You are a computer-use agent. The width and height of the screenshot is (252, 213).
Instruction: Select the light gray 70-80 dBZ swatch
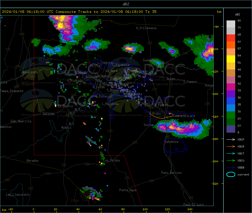click(x=231, y=24)
